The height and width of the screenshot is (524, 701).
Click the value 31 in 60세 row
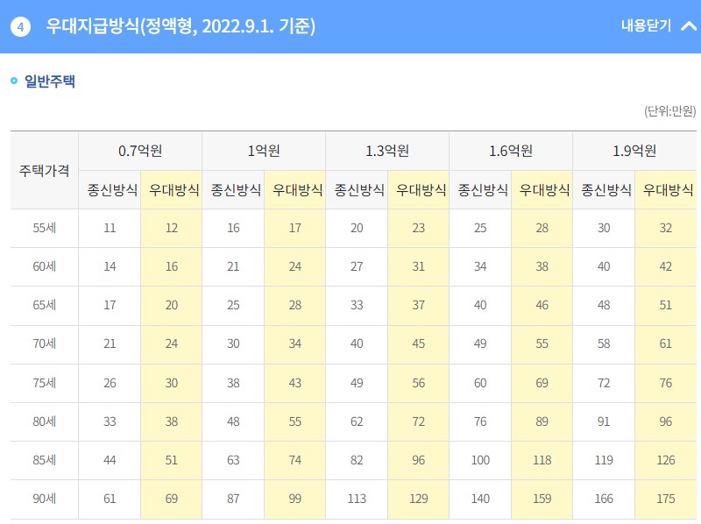419,266
